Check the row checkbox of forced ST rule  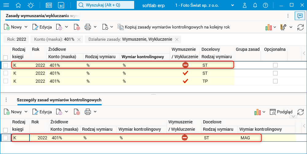click(6, 73)
